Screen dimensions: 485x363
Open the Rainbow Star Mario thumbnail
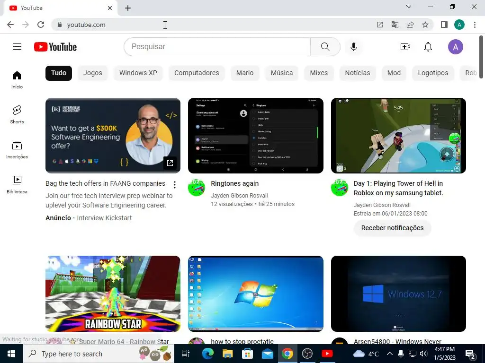coord(113,294)
